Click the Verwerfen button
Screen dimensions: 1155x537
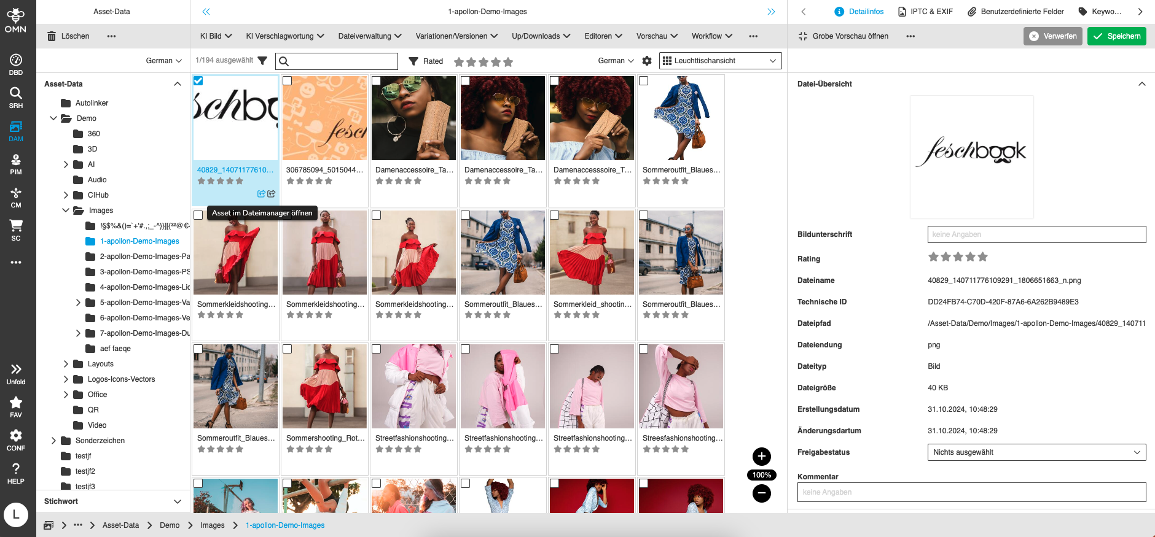pos(1052,36)
